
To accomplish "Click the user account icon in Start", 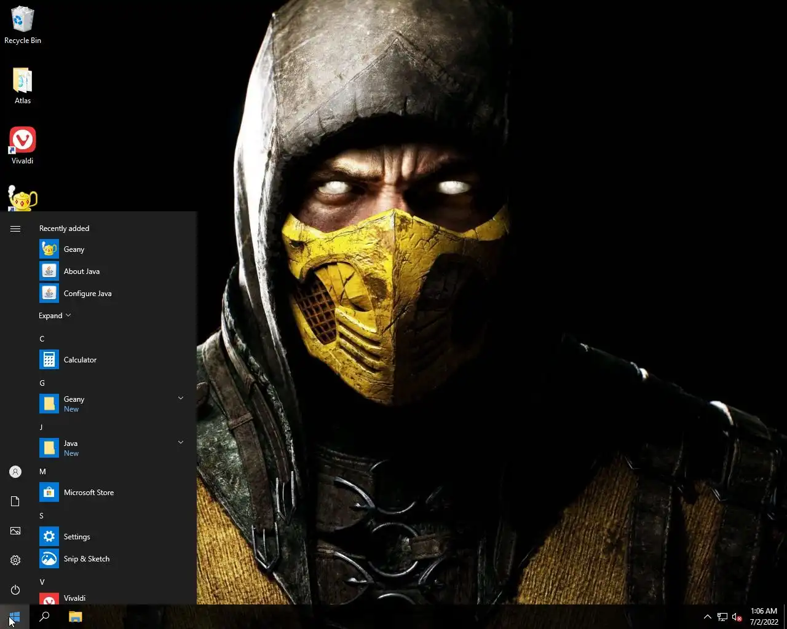I will pyautogui.click(x=15, y=472).
